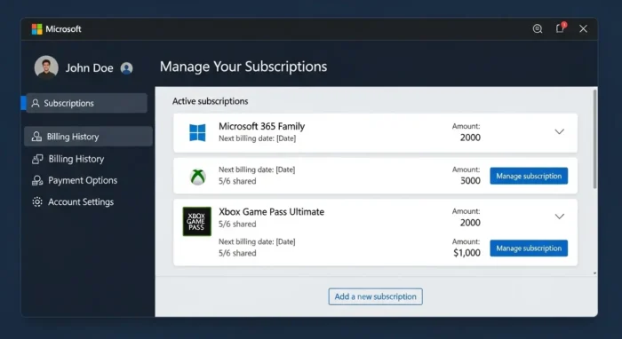Screen dimensions: 622x339
Task: Click the Xbox Game Pass tile icon
Action: [196, 221]
